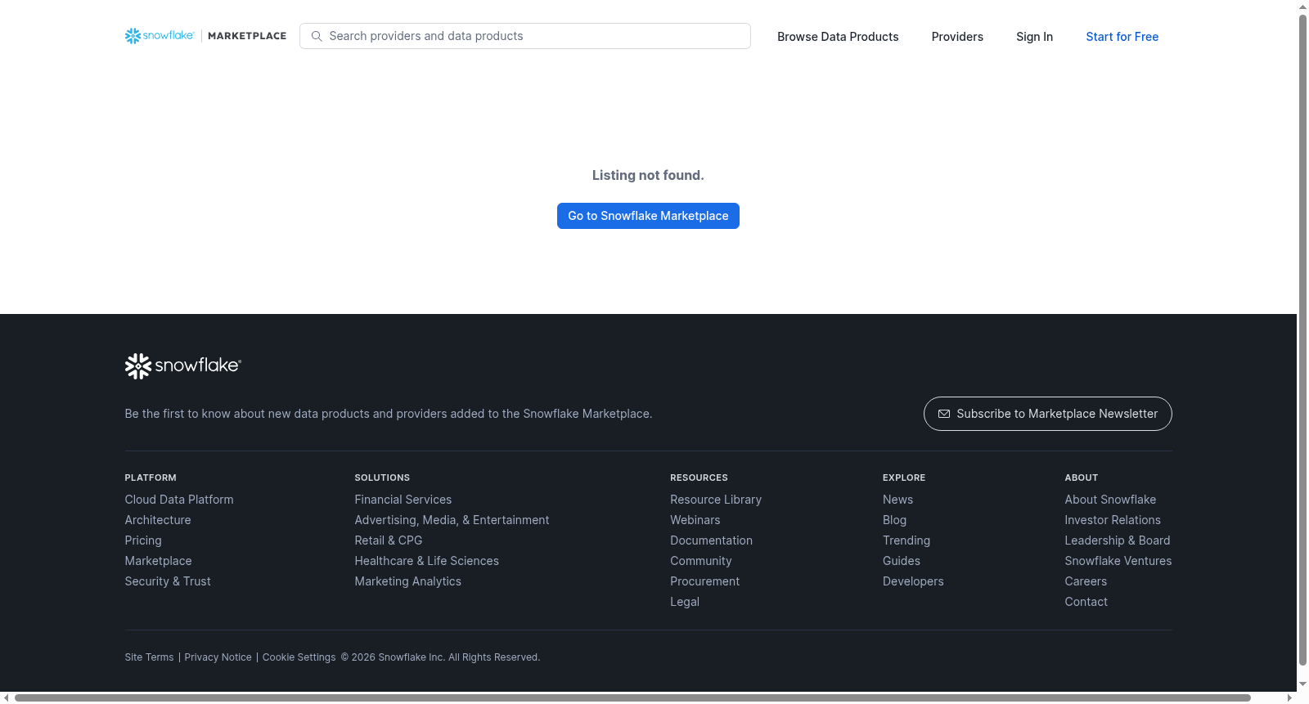Open Security & Trust link
The width and height of the screenshot is (1309, 704).
coord(168,581)
